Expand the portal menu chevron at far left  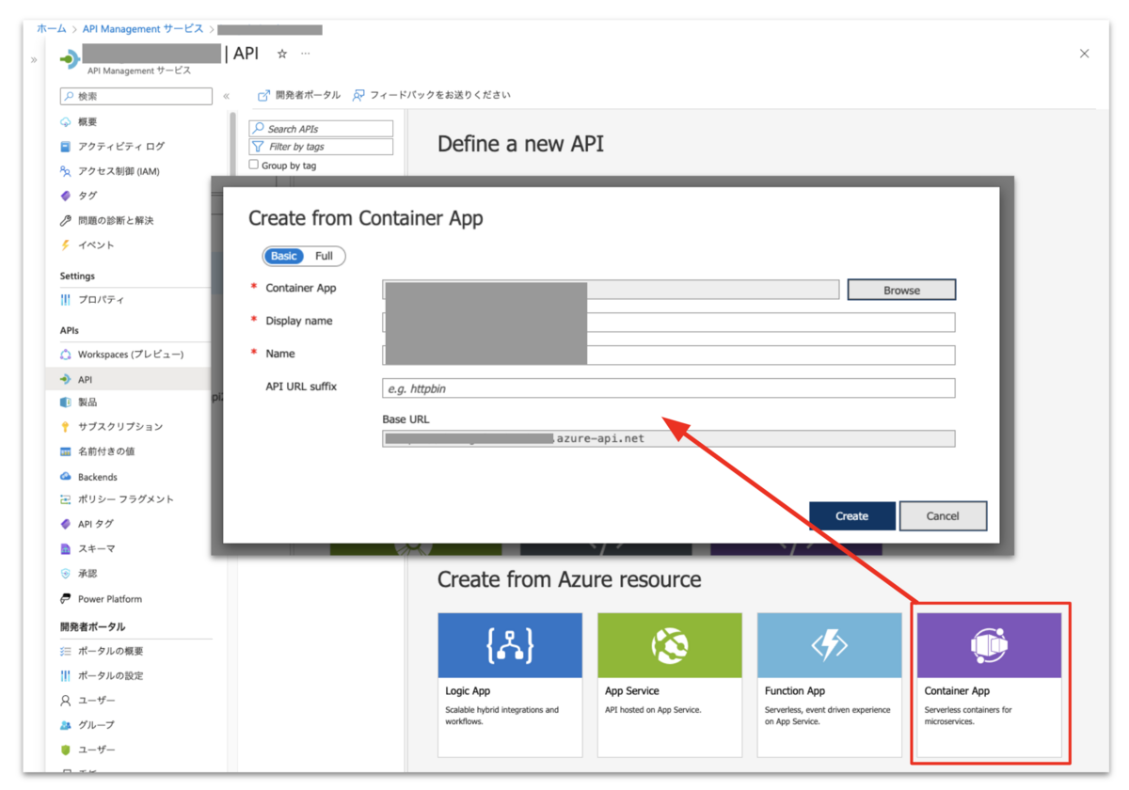[x=34, y=59]
